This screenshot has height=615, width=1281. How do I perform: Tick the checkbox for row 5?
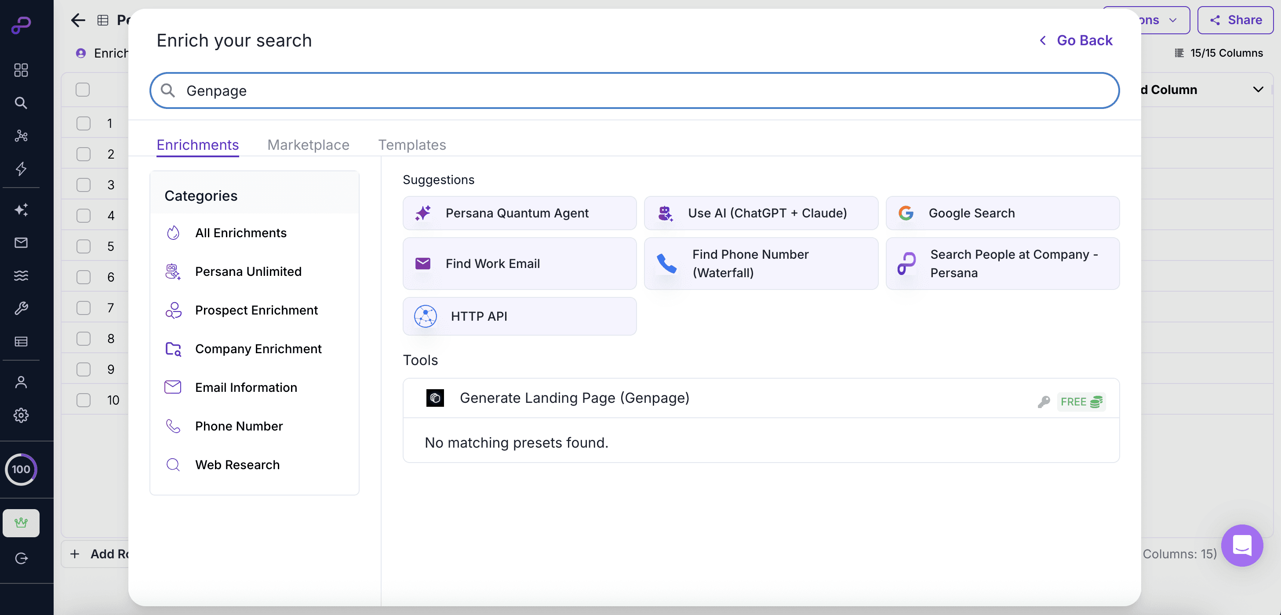[x=83, y=246]
